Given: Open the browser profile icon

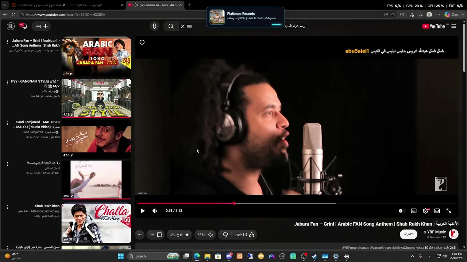Looking at the screenshot, I should [429, 15].
